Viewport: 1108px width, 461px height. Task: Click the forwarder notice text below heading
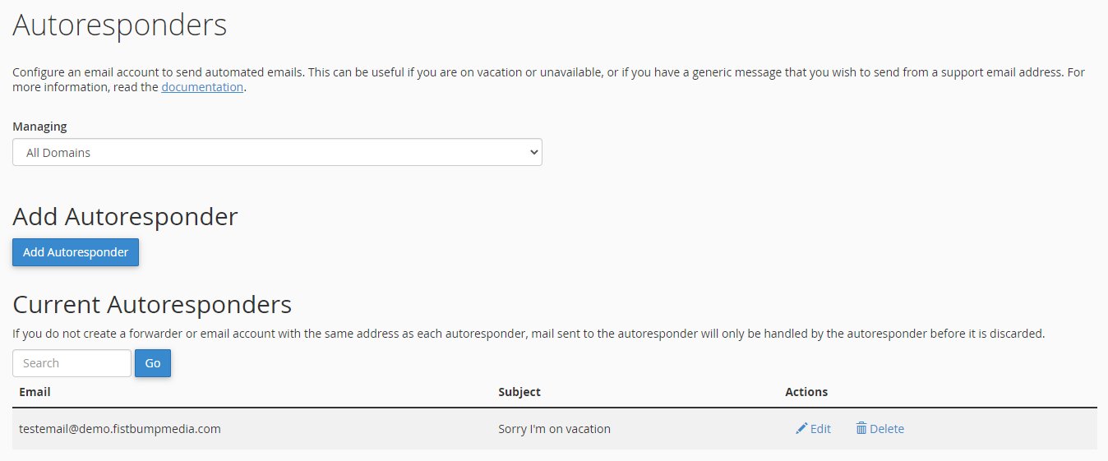(x=528, y=334)
